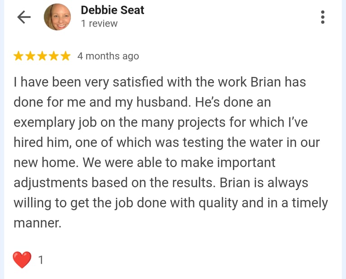This screenshot has height=279, width=346.
Task: Open the three-dot more options menu
Action: pyautogui.click(x=323, y=17)
